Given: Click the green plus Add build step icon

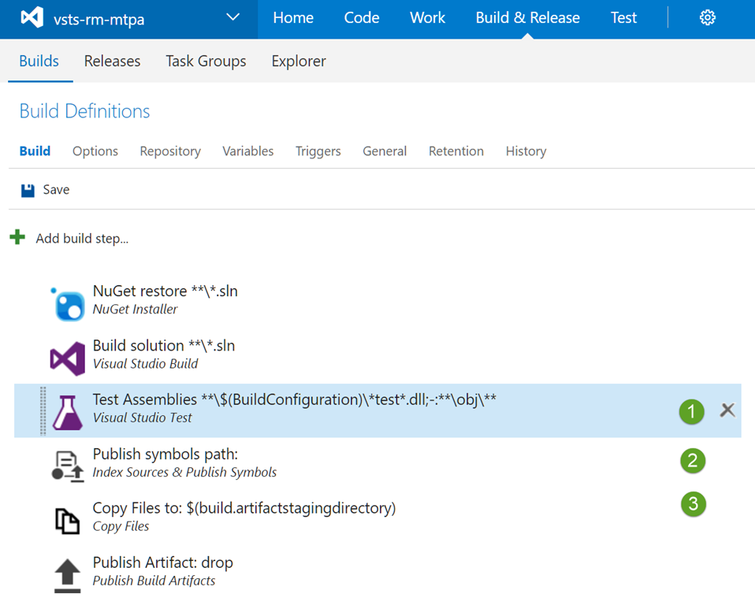Looking at the screenshot, I should point(17,237).
